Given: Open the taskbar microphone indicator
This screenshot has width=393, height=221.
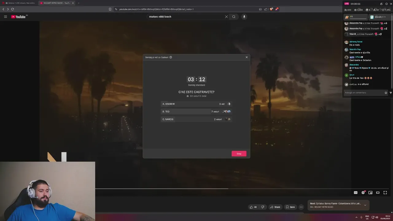Looking at the screenshot, I should (361, 217).
